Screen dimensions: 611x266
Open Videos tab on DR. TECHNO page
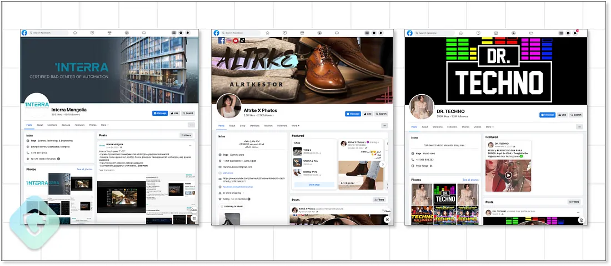[x=477, y=127]
